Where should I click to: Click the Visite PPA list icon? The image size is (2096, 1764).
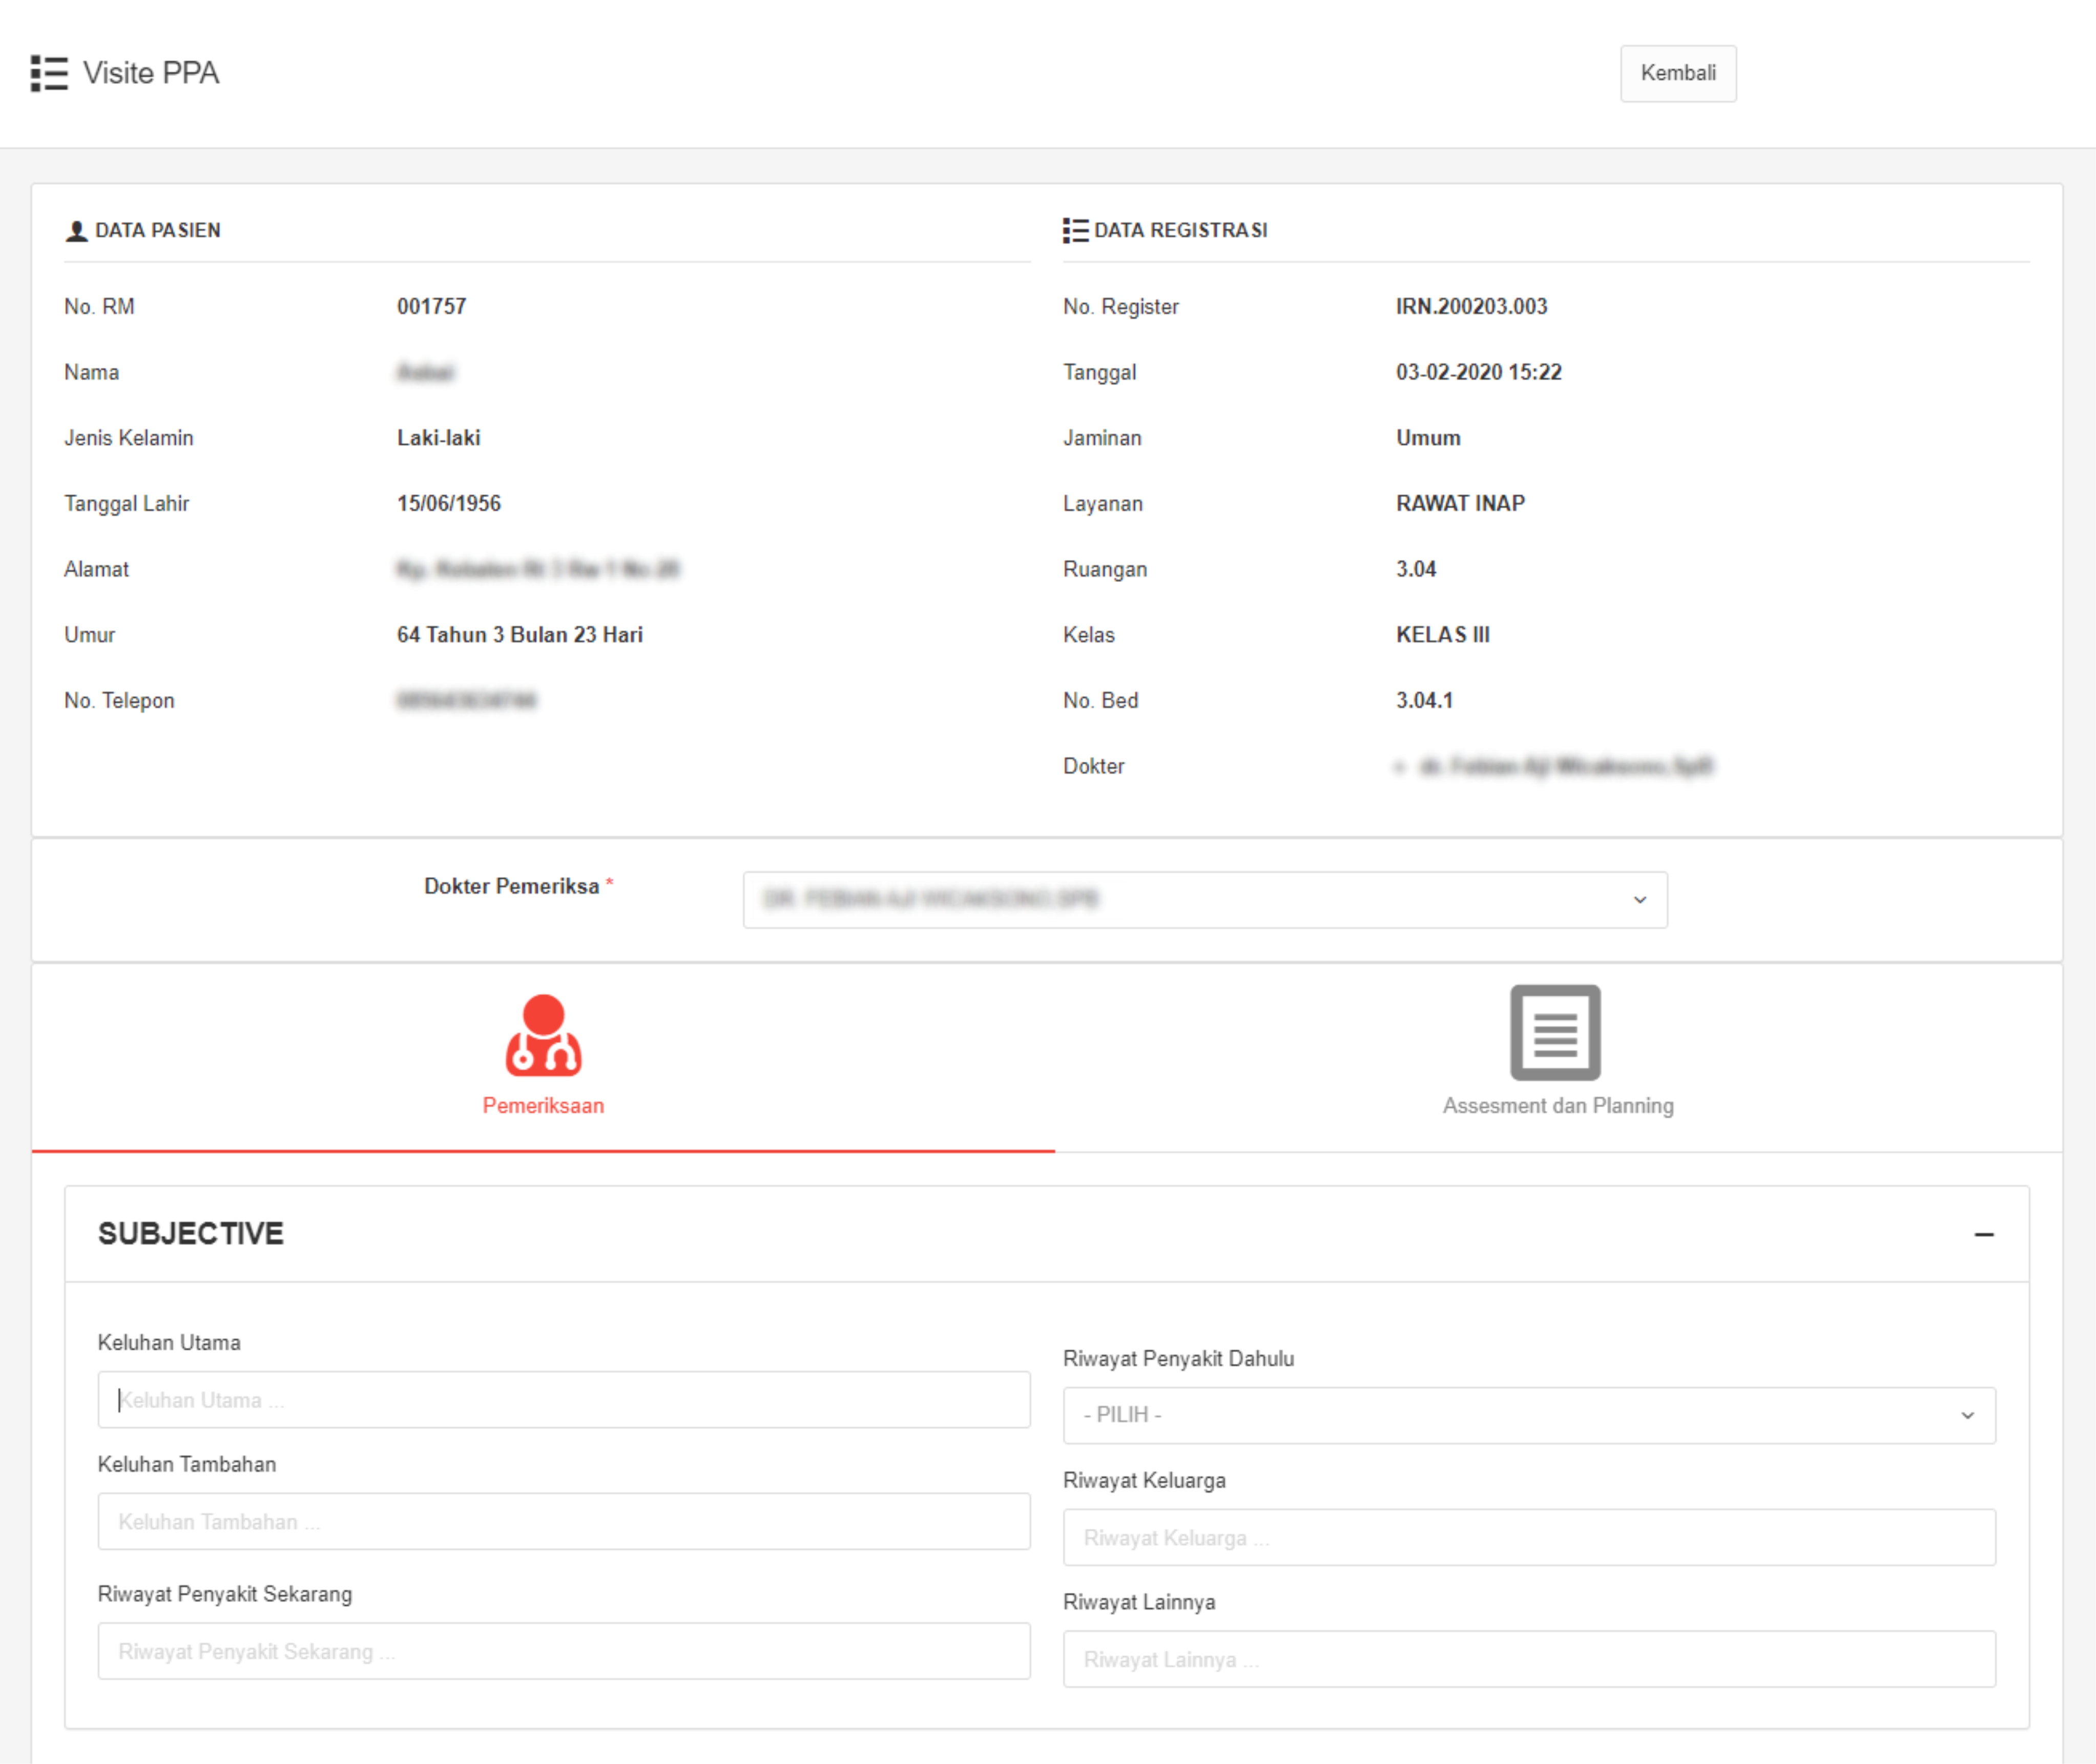[x=49, y=73]
